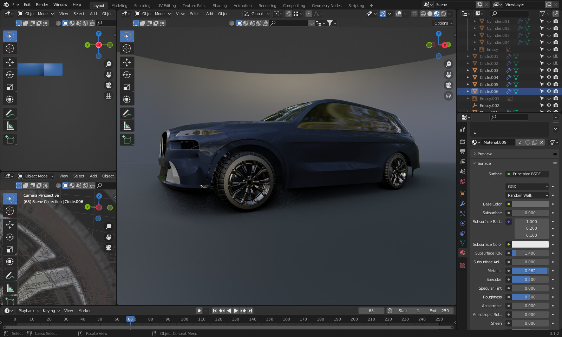Play the animation in timeline
The image size is (562, 337).
pyautogui.click(x=236, y=311)
